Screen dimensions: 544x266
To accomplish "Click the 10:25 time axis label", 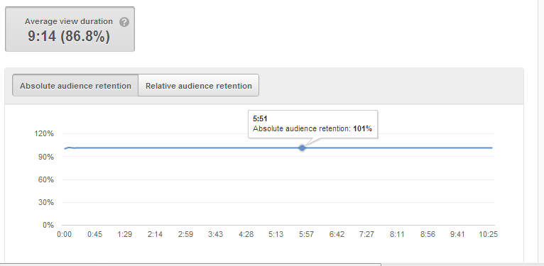I will (488, 235).
